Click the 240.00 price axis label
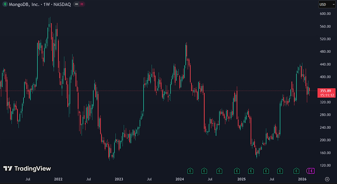Viewport: 337px width, 184px height. pos(325,127)
